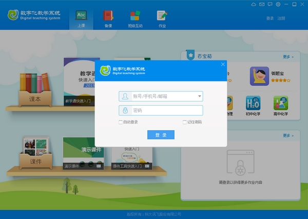Launch the 答题宝 app icon
This screenshot has width=308, height=219.
(x=259, y=76)
